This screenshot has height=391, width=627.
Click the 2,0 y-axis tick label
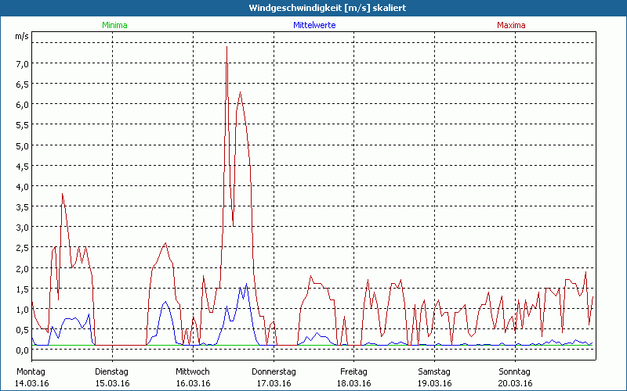click(24, 268)
